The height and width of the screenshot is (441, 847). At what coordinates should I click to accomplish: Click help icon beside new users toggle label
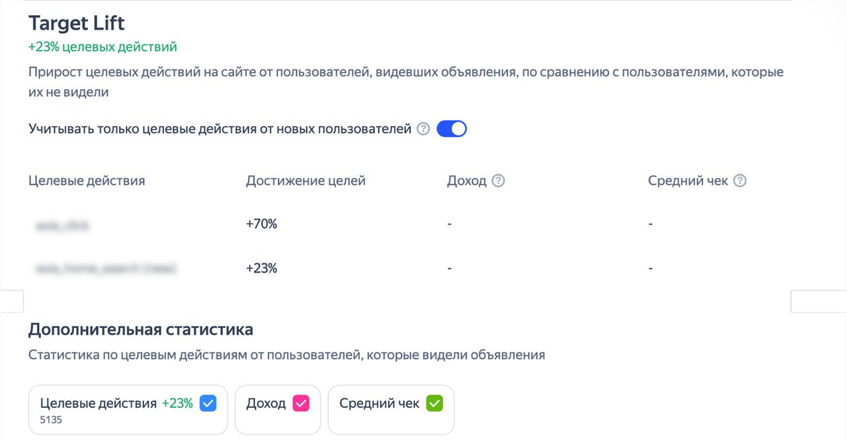pyautogui.click(x=423, y=129)
